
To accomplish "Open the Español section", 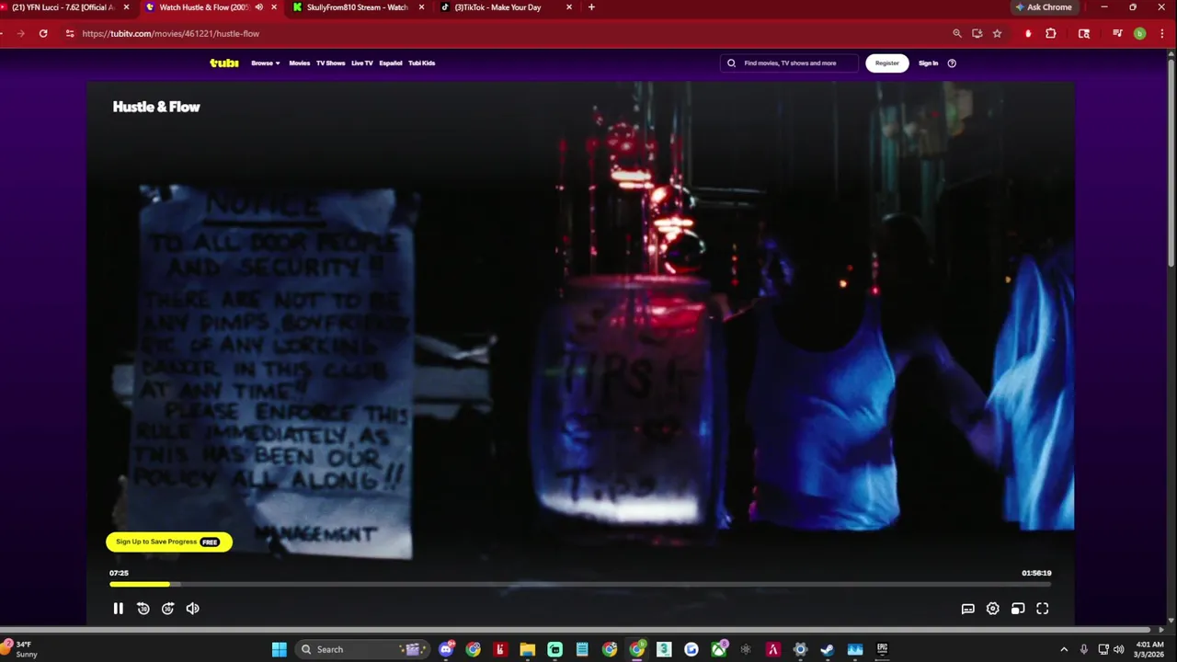I will coord(391,63).
